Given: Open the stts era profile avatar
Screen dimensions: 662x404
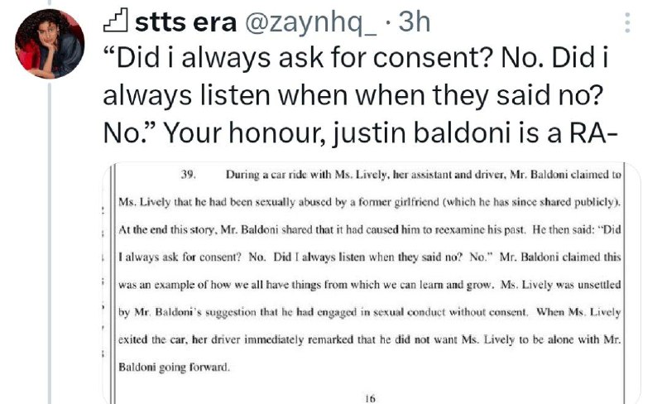Looking at the screenshot, I should click(x=50, y=44).
